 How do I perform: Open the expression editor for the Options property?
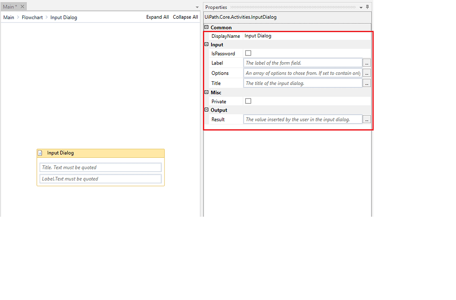click(366, 73)
